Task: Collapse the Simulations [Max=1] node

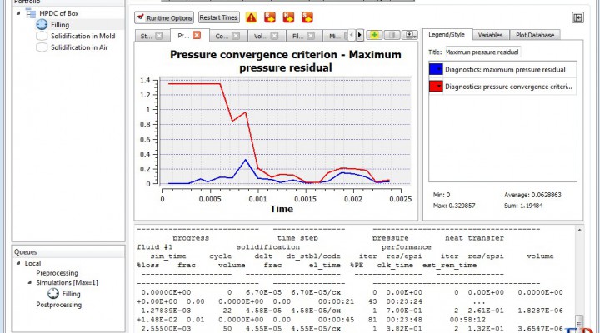Action: (x=29, y=283)
